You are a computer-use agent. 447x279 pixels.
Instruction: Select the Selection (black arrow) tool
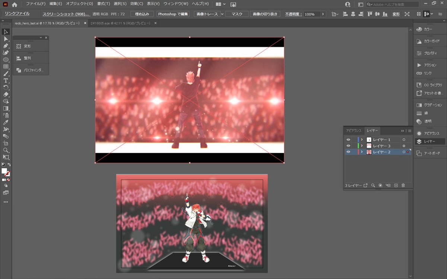click(6, 32)
